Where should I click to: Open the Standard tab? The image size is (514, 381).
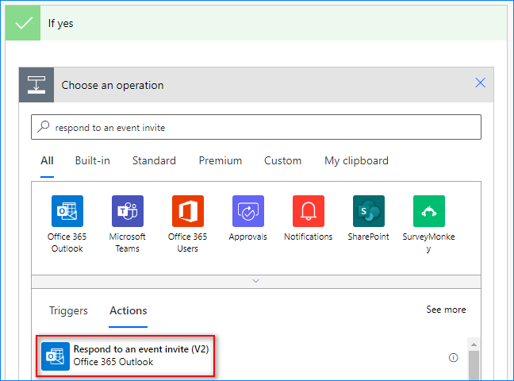(x=154, y=161)
